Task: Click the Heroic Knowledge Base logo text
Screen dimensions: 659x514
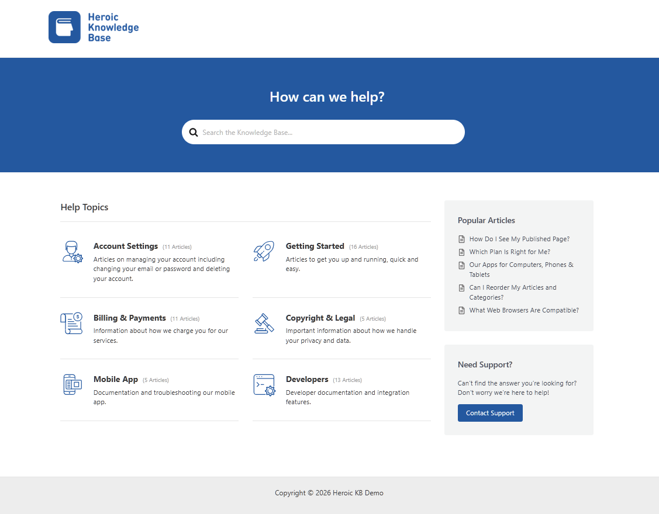Action: (x=113, y=27)
